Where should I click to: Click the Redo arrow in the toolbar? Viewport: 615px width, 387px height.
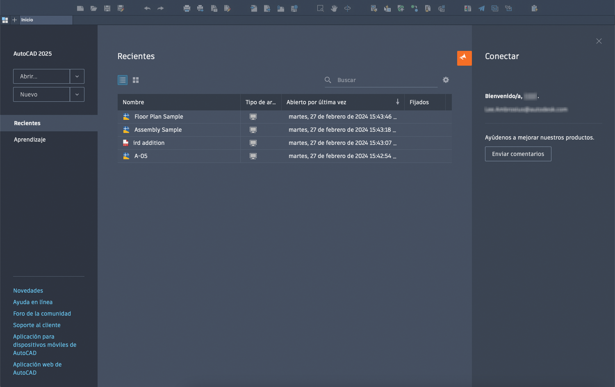161,8
